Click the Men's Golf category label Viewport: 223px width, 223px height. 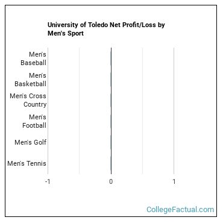point(31,142)
